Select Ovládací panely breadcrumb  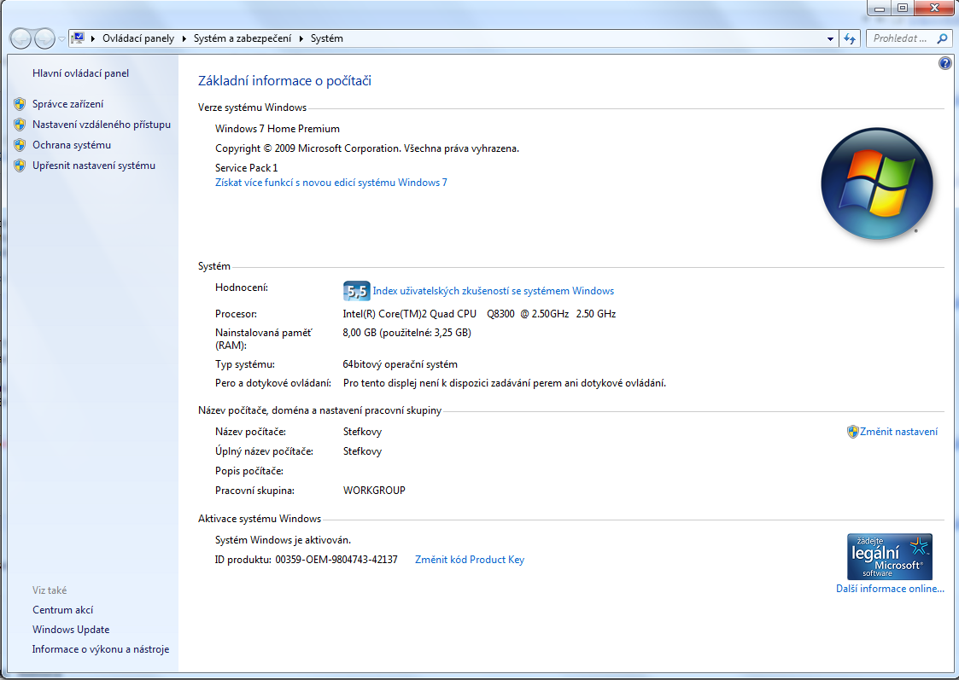[x=138, y=38]
